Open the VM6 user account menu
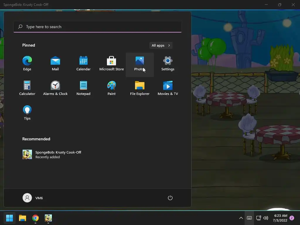 click(x=33, y=198)
